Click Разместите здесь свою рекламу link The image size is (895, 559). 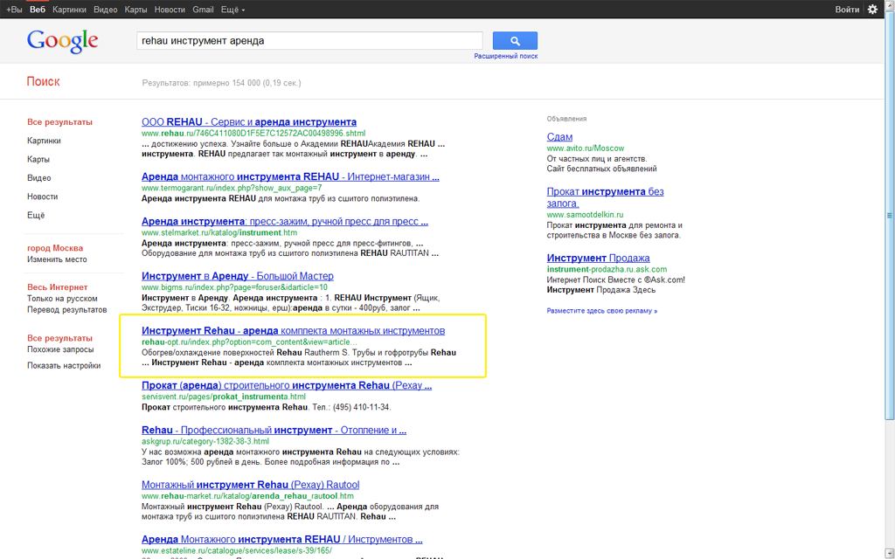pos(602,311)
